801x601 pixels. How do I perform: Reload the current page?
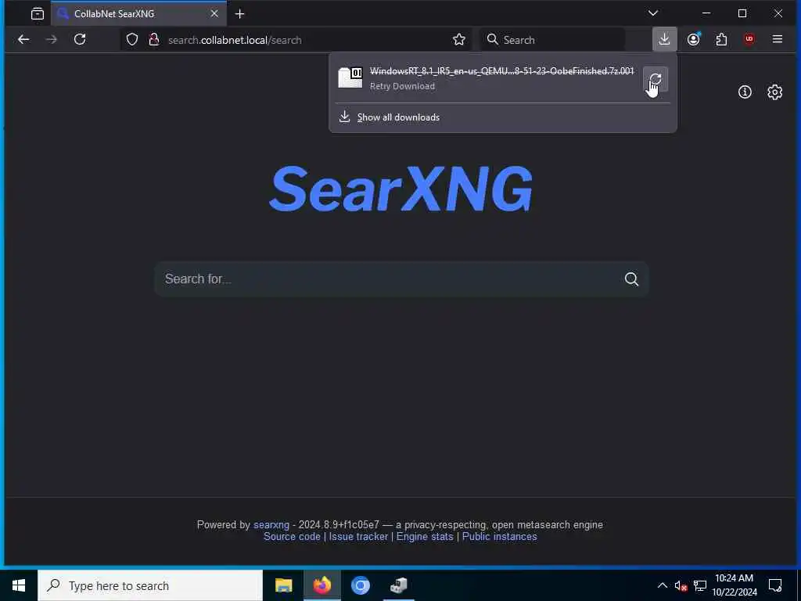(80, 39)
